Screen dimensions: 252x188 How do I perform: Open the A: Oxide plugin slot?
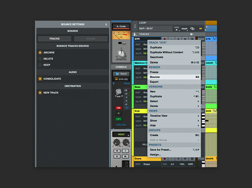[x=121, y=26]
